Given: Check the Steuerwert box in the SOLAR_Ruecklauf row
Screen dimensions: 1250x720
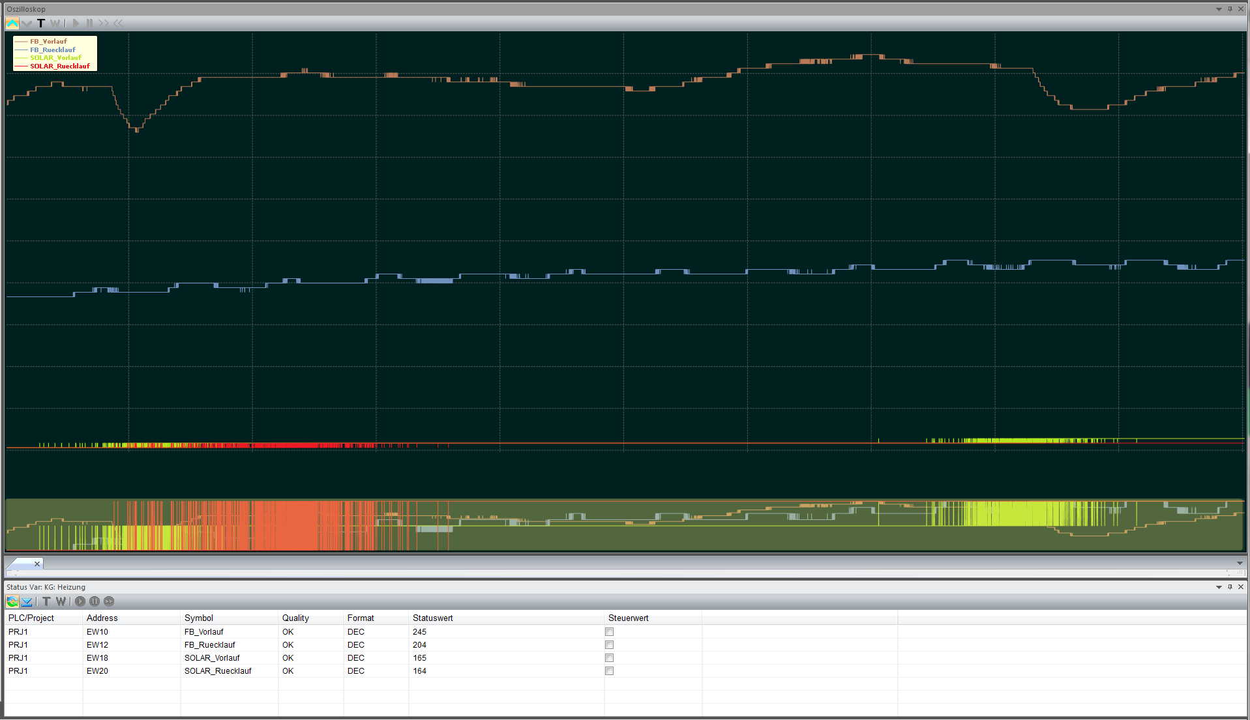Looking at the screenshot, I should point(609,671).
